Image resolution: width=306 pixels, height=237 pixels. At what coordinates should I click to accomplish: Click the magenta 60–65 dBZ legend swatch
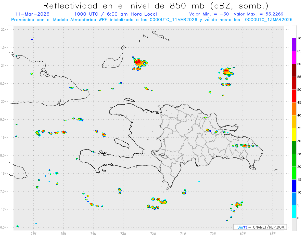click(x=294, y=58)
